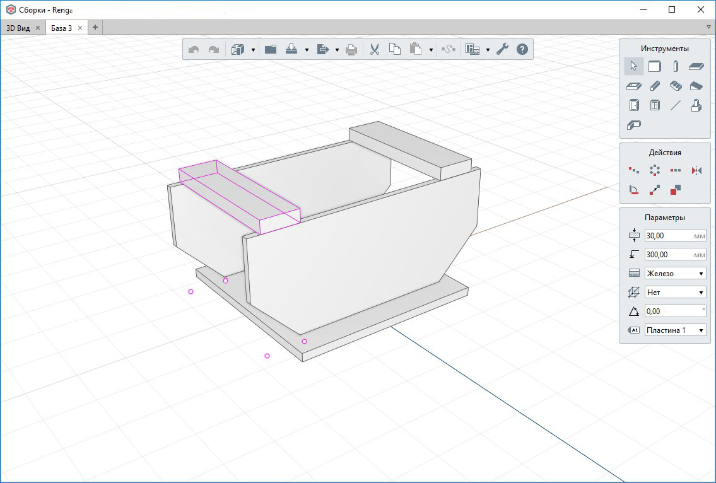
Task: Pick the window tool in the tools panel
Action: [655, 105]
